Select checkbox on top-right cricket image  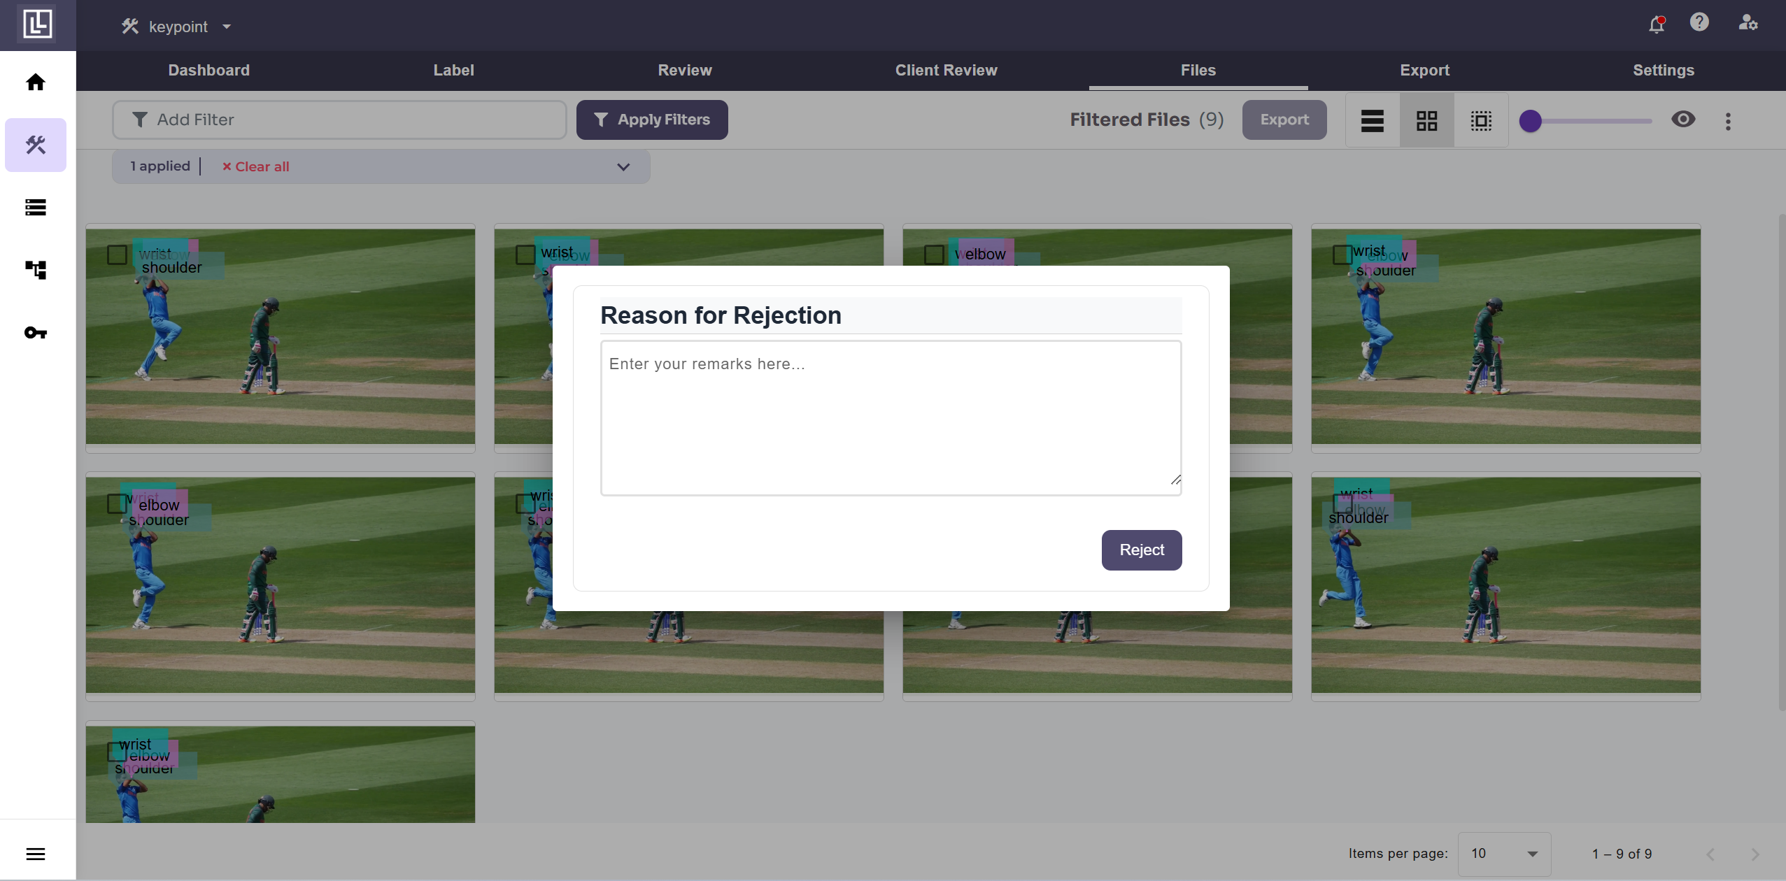click(1342, 255)
